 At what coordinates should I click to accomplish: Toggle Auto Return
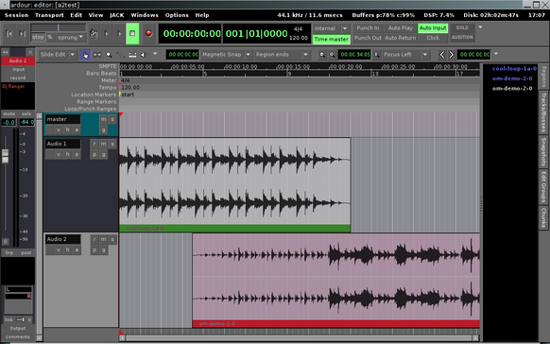401,38
